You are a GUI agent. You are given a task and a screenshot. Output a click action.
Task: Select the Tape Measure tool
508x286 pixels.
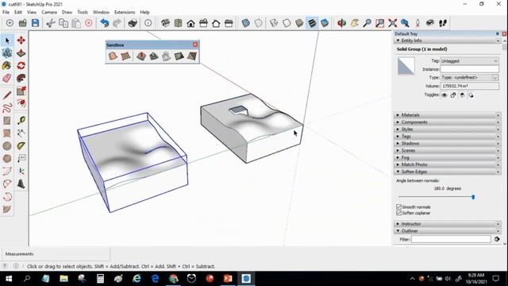coord(21,121)
